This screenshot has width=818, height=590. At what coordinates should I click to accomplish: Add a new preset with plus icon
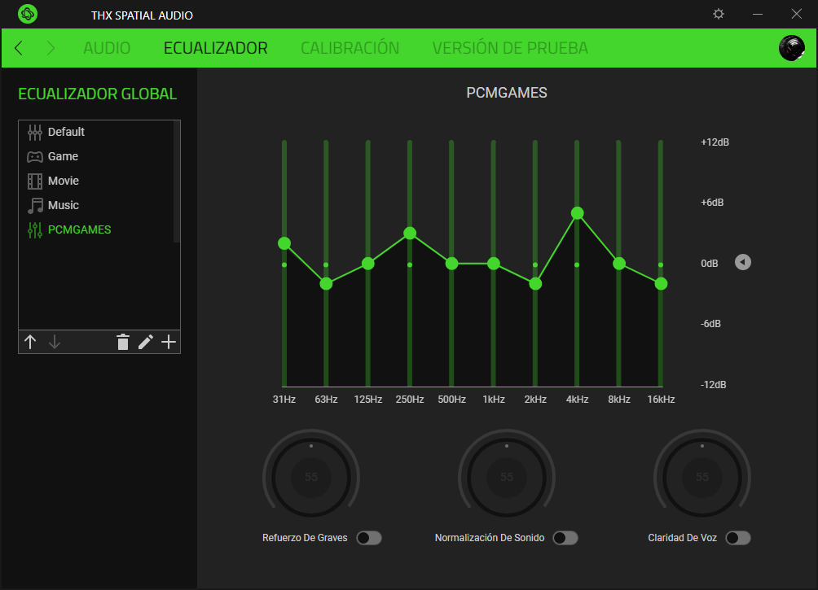169,342
